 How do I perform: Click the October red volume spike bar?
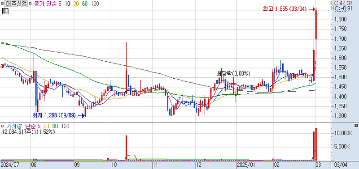click(x=126, y=148)
